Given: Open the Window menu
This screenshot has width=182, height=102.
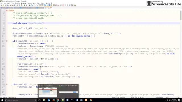Looking at the screenshot, I should pos(48,3).
